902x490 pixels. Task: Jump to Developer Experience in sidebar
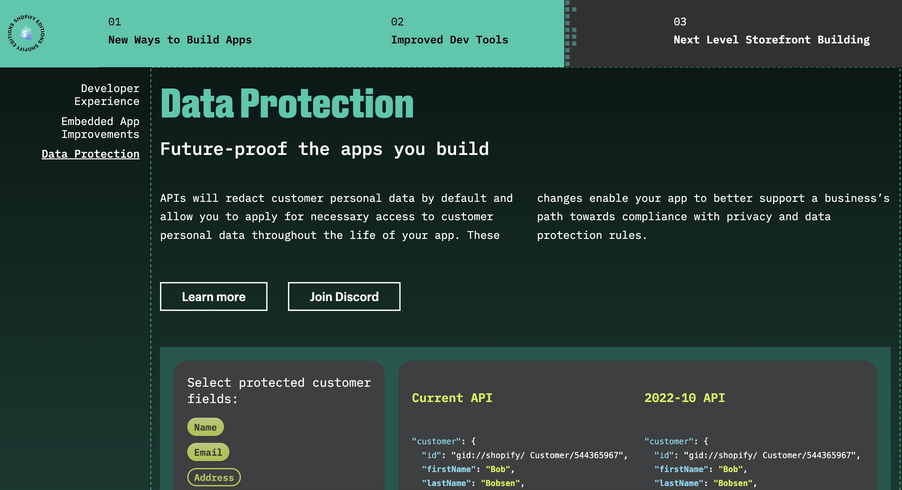(x=107, y=95)
